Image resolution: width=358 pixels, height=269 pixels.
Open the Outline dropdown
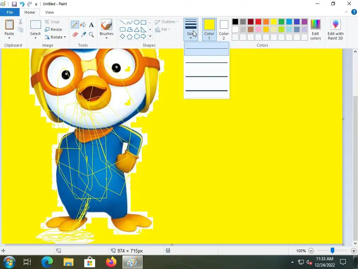point(167,22)
